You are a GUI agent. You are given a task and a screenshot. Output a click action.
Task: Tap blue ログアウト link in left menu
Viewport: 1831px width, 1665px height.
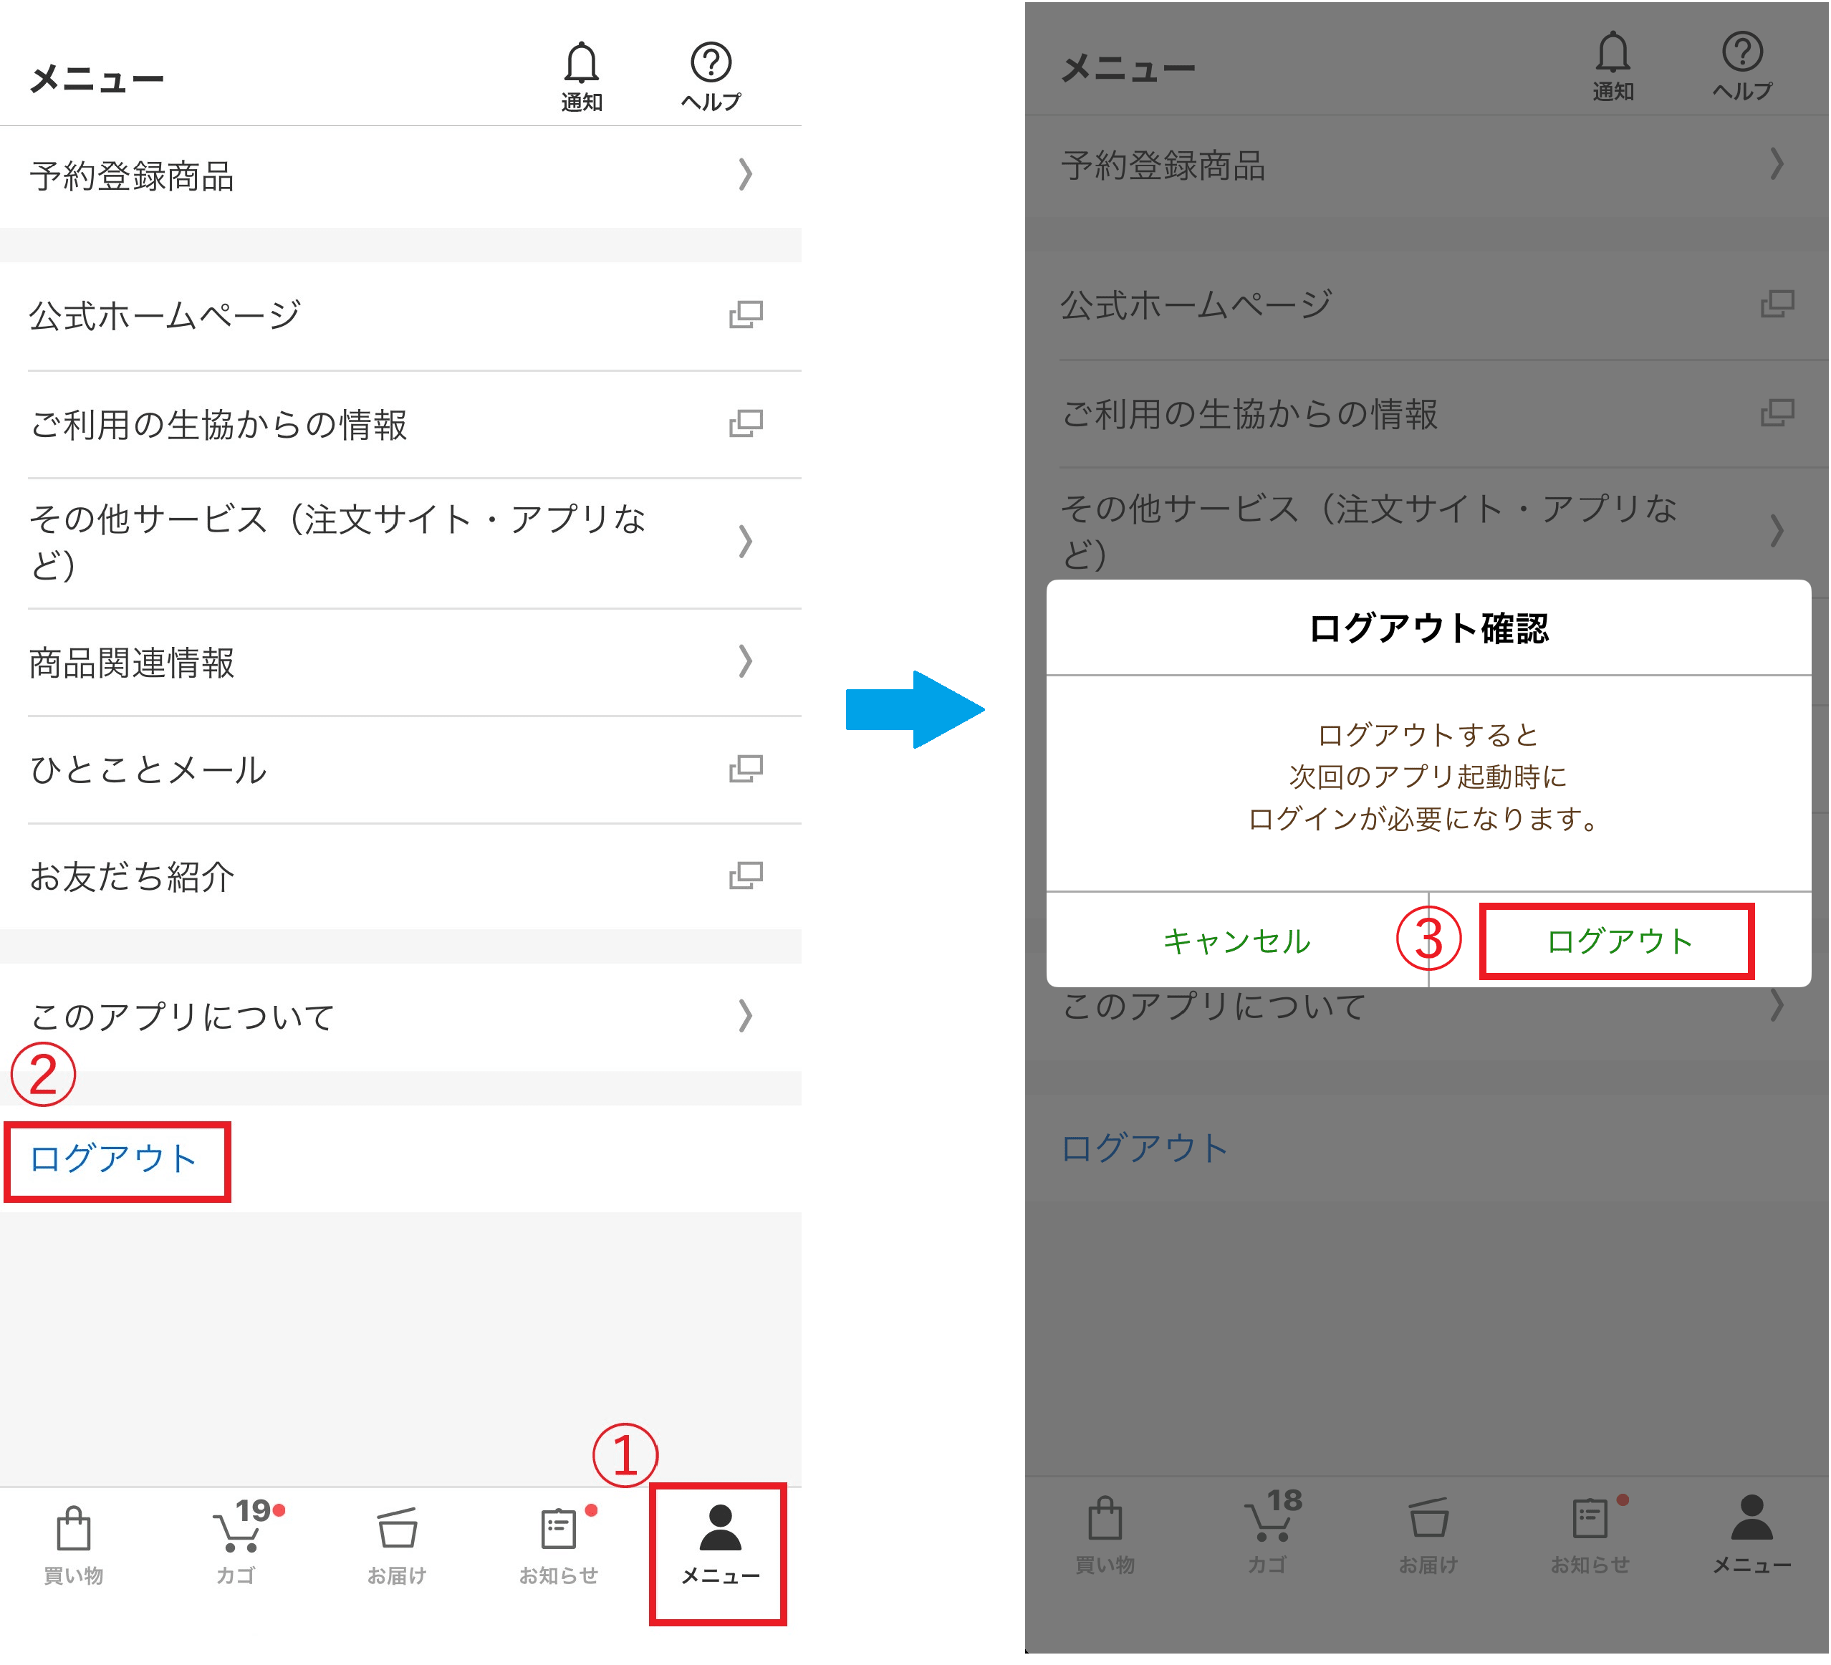(113, 1158)
